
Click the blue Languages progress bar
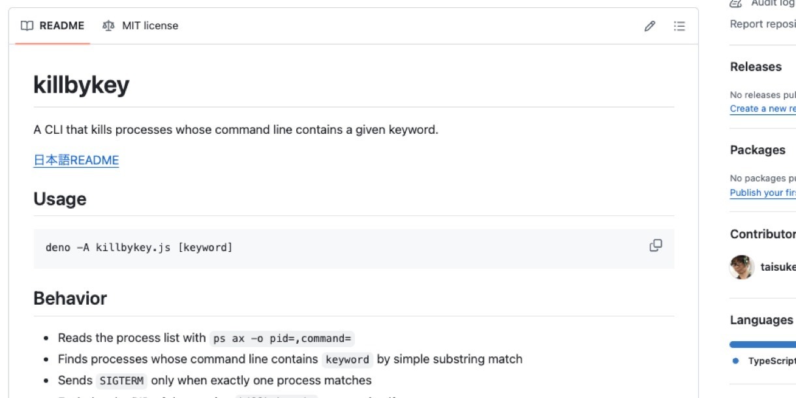pyautogui.click(x=763, y=344)
